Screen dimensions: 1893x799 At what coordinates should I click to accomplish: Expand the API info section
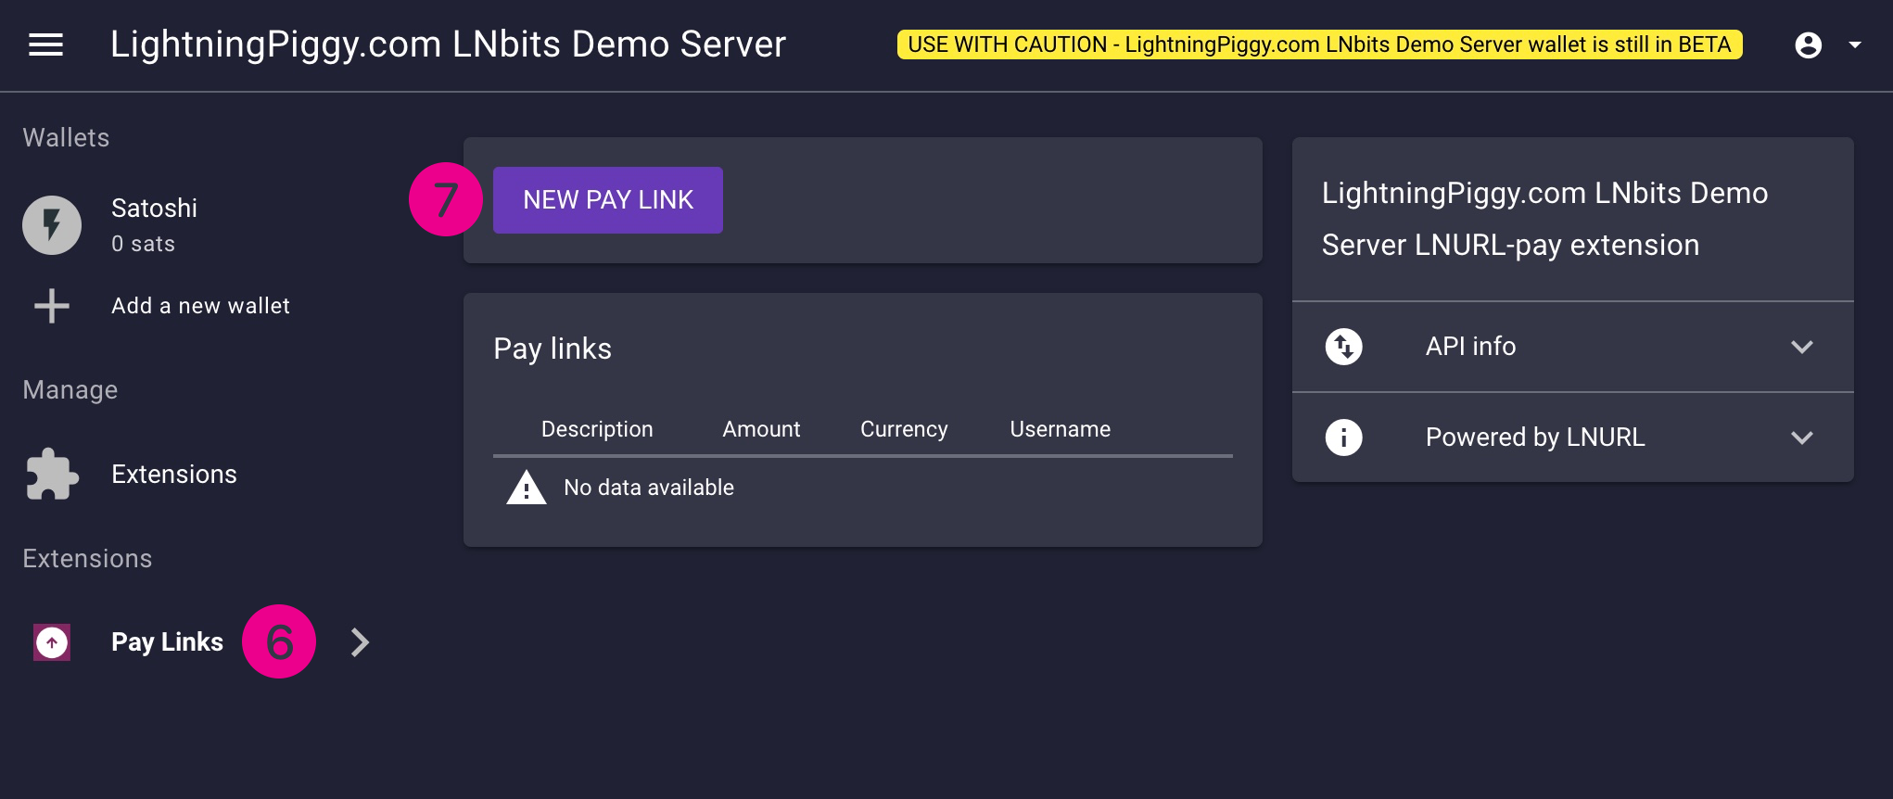1573,347
